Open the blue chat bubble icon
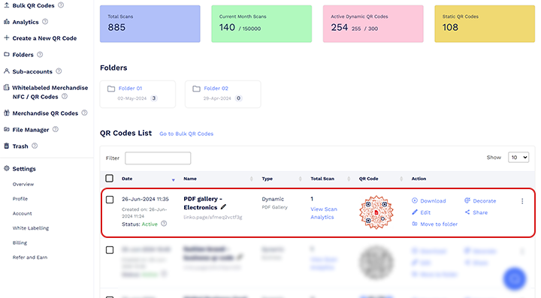 pos(515,278)
